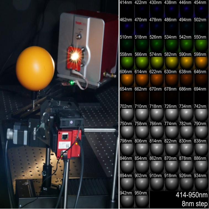The height and width of the screenshot is (209, 209).
Task: Click the large orange sphere in photo
Action: [x=35, y=68]
